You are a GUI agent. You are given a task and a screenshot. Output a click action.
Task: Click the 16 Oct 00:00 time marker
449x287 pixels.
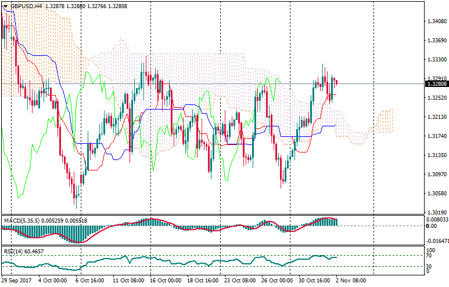[x=166, y=280]
